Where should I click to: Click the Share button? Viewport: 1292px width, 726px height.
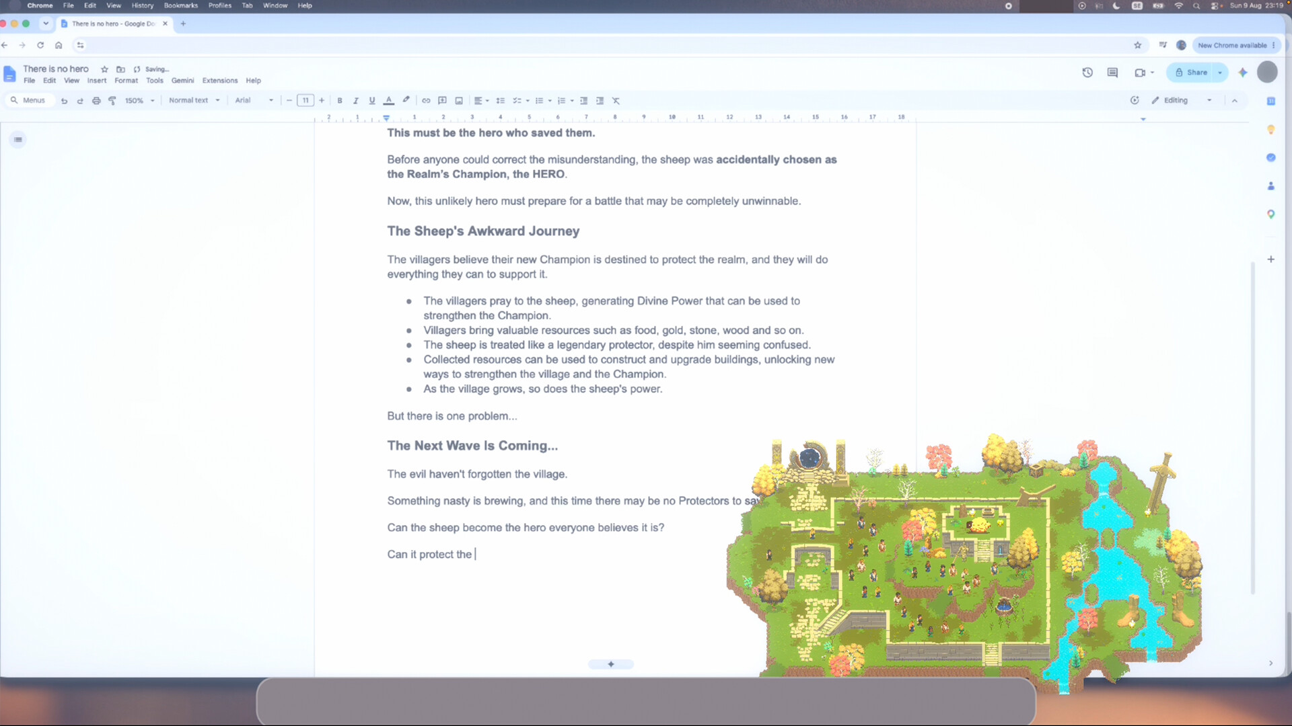(1191, 73)
